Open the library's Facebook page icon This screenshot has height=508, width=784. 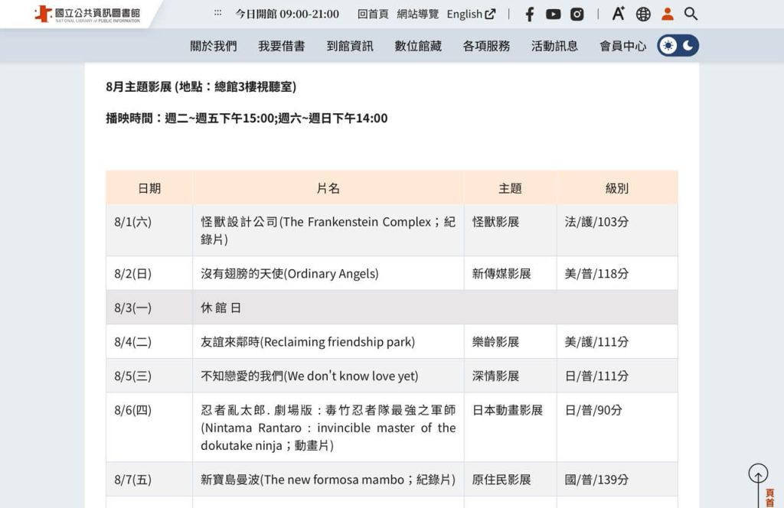[x=530, y=14]
